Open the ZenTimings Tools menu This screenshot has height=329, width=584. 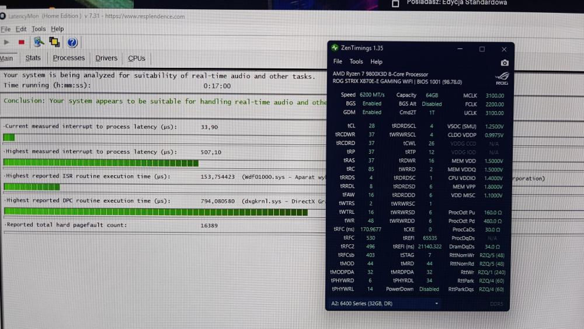click(356, 61)
